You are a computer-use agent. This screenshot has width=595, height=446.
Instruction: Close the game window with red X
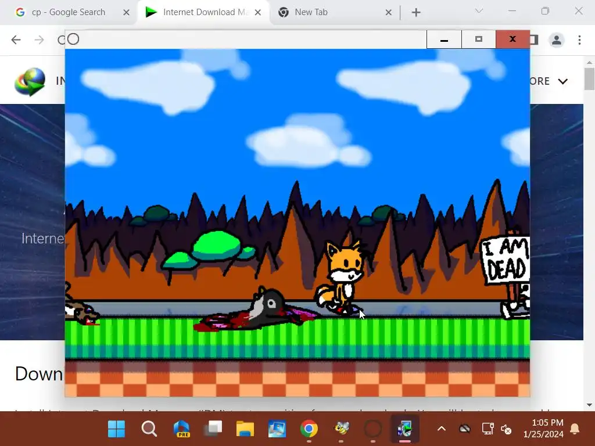click(512, 39)
